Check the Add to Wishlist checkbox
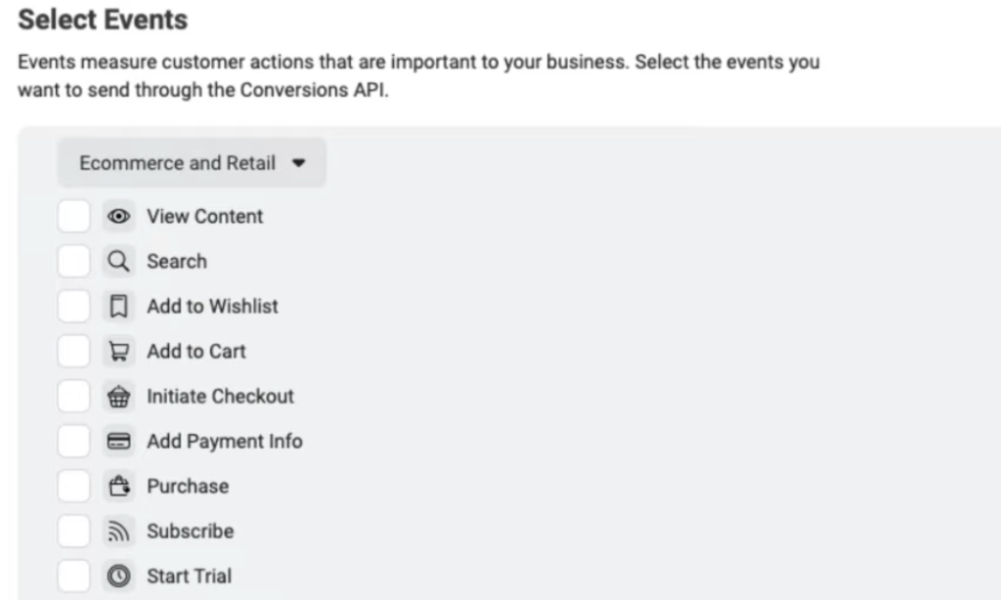 click(x=73, y=307)
